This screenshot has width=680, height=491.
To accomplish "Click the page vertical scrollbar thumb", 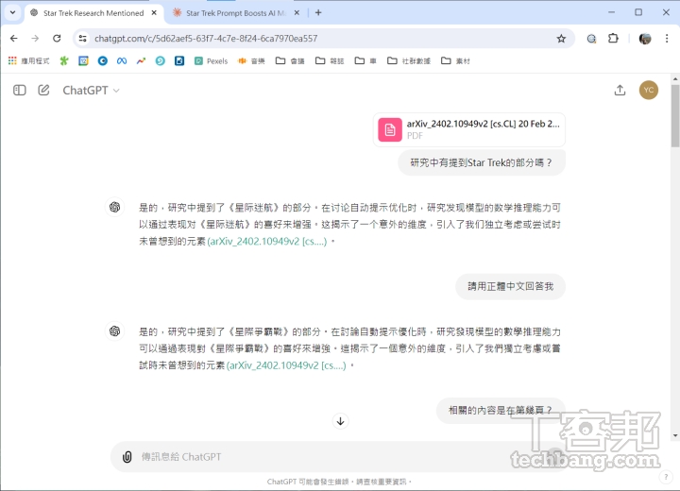I will [674, 116].
